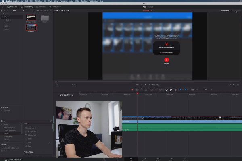
Task: Open the Sound Library panel
Action: pos(55,7)
